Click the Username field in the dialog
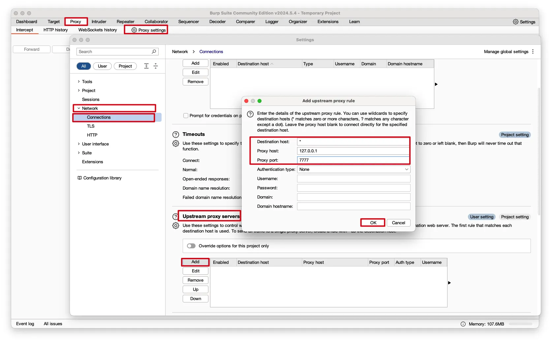The height and width of the screenshot is (342, 552). point(354,179)
